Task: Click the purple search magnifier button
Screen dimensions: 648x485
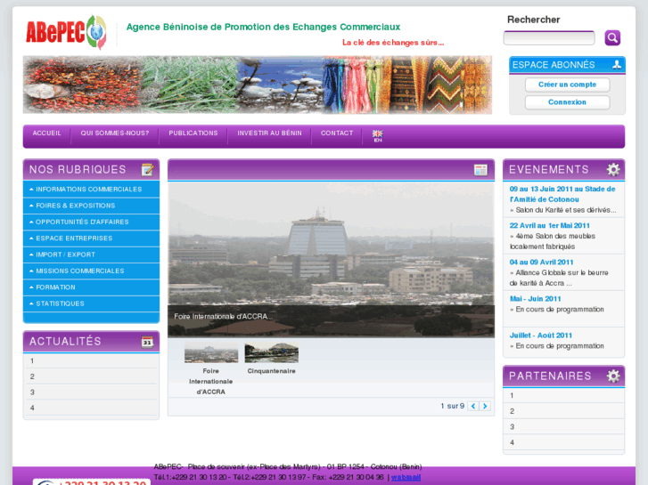Action: [x=612, y=38]
